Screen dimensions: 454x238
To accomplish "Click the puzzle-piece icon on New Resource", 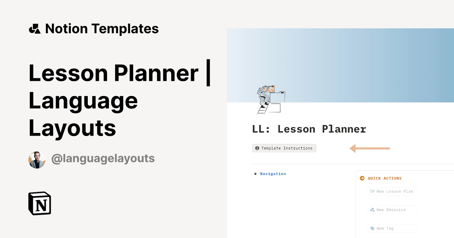I will click(x=372, y=210).
